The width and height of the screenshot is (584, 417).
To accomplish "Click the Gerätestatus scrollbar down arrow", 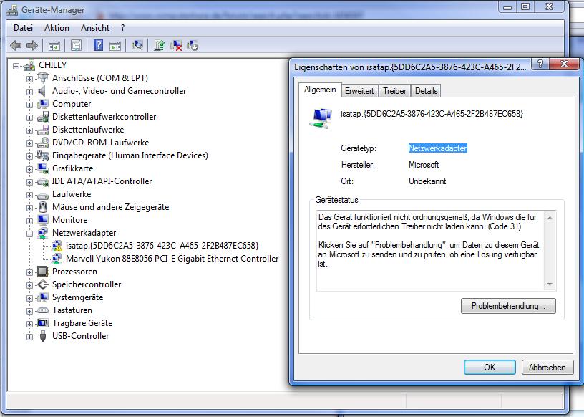I will tap(550, 284).
